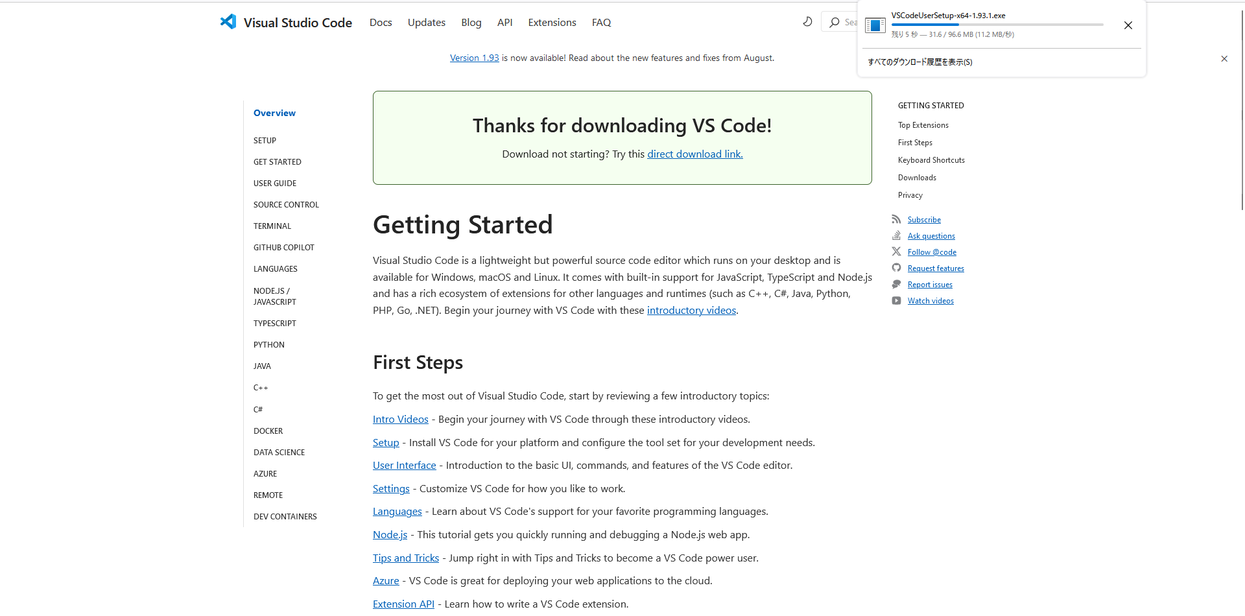Click the X Follow @code icon
The width and height of the screenshot is (1245, 616).
pyautogui.click(x=896, y=252)
